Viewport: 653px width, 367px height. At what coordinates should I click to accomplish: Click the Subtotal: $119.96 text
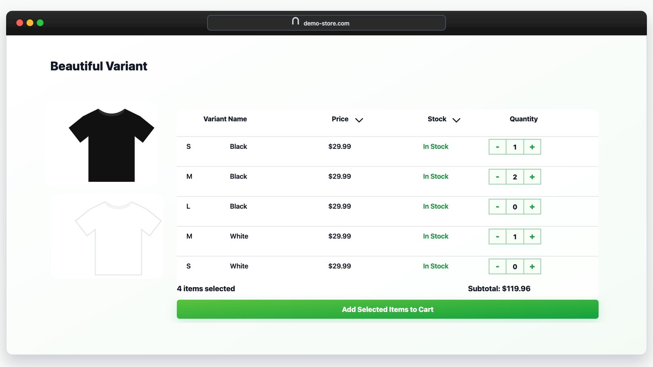[x=499, y=289]
